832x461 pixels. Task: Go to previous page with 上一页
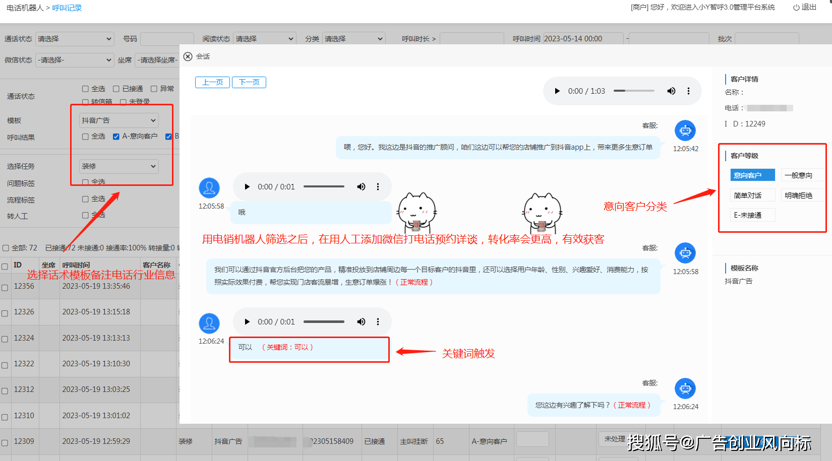point(212,82)
